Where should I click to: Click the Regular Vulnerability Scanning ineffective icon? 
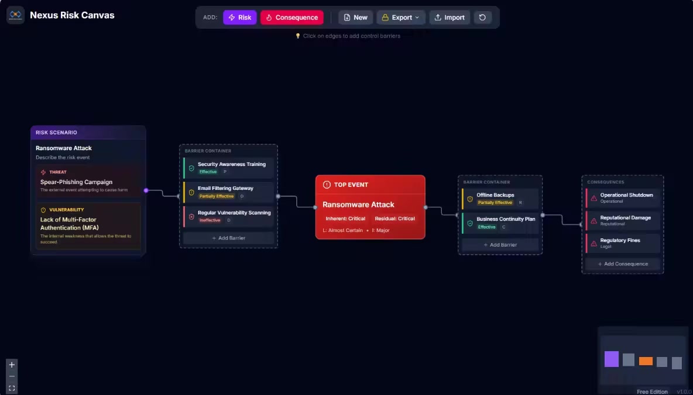coord(191,216)
